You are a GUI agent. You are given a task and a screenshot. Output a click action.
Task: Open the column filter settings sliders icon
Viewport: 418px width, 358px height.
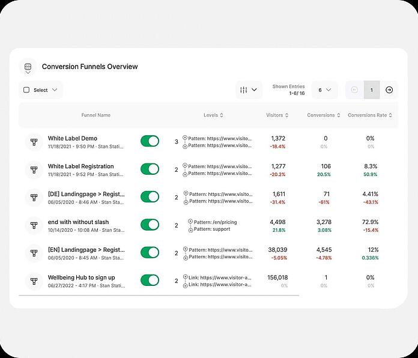243,90
